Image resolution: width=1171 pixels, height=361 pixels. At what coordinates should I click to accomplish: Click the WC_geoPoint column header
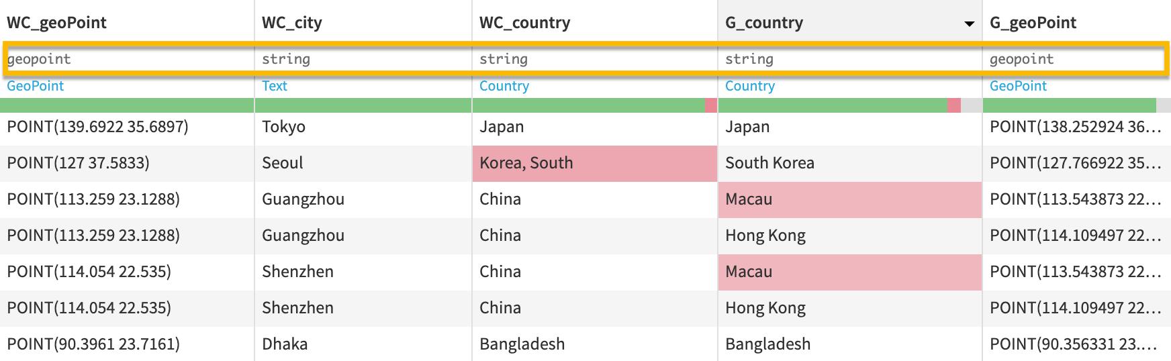click(57, 23)
